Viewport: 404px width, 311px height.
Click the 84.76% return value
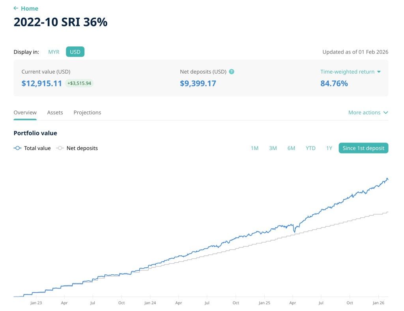point(334,83)
